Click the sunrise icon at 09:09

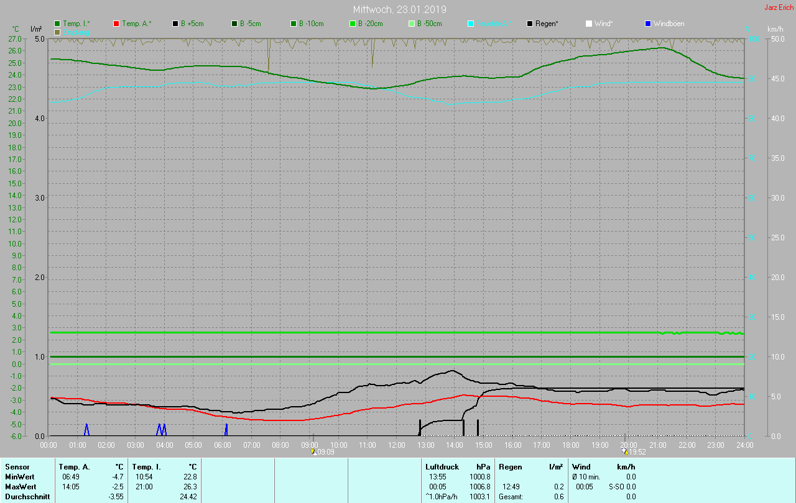[x=313, y=451]
